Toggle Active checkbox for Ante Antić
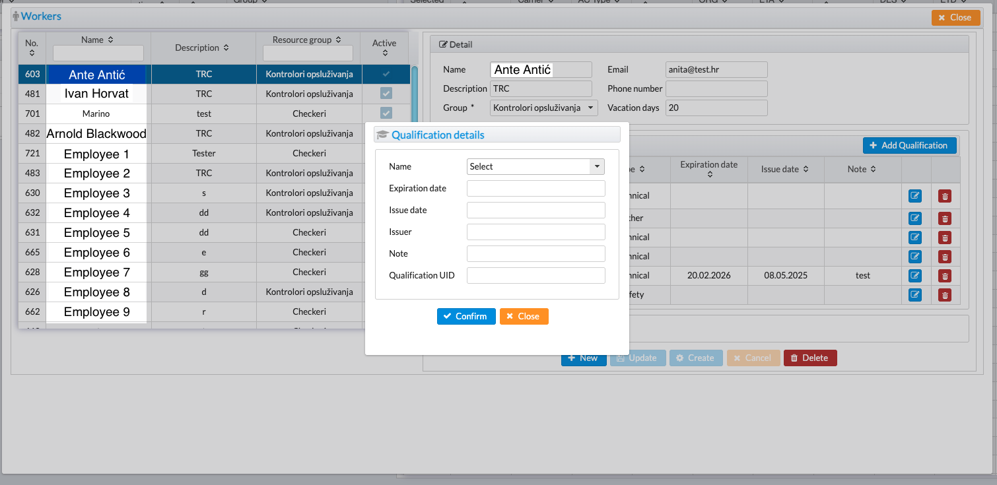Image resolution: width=997 pixels, height=485 pixels. point(386,74)
